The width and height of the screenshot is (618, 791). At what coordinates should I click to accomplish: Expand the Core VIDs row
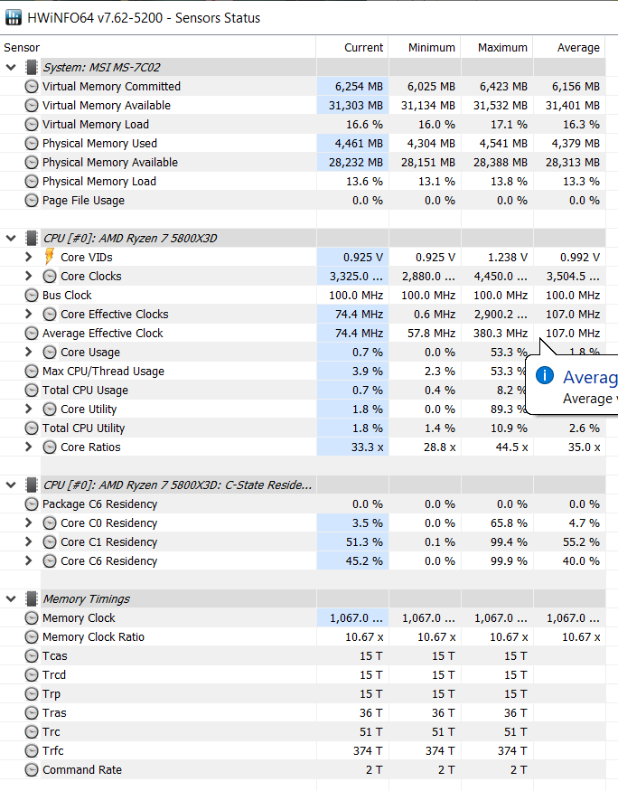[29, 257]
